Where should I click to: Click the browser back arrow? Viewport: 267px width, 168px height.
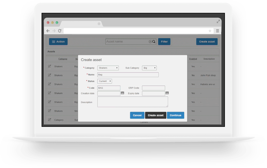pyautogui.click(x=48, y=31)
